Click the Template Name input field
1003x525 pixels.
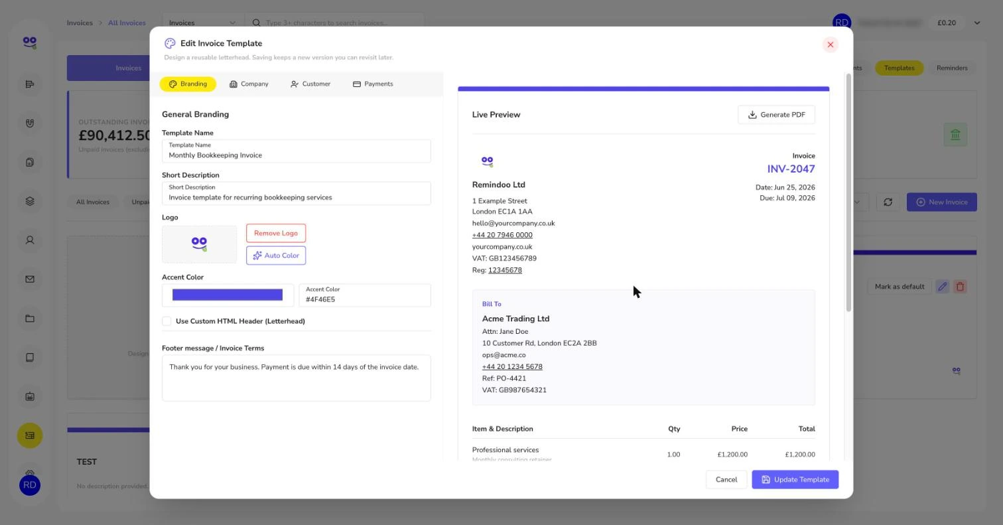point(296,151)
